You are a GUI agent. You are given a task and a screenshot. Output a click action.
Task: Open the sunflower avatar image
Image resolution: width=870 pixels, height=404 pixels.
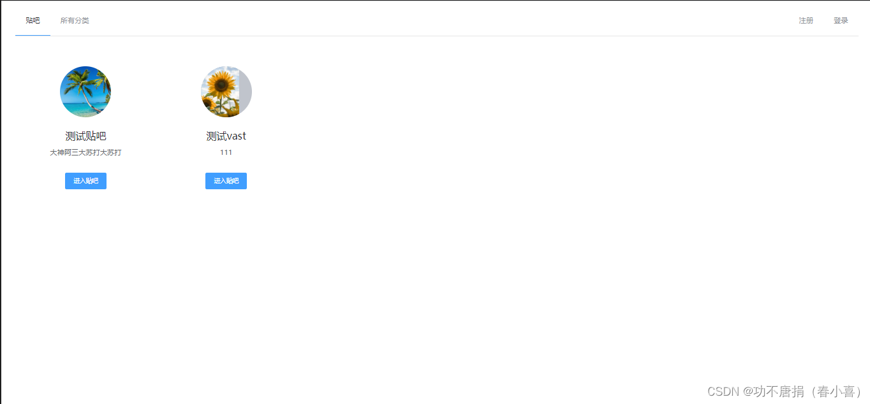(x=226, y=92)
